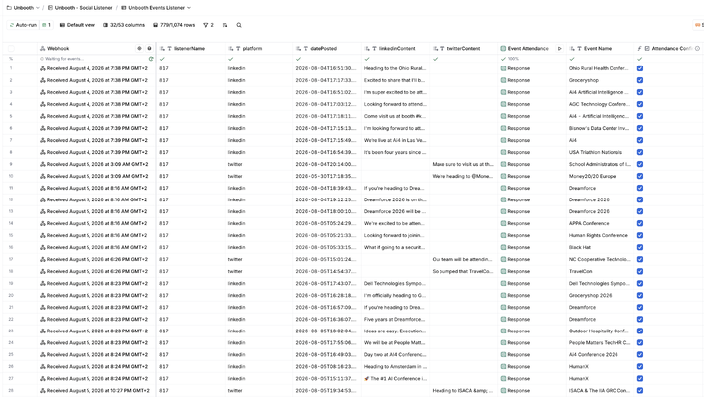Expand the Unbooth Events Listener table dropdown
704x397 pixels.
click(156, 8)
